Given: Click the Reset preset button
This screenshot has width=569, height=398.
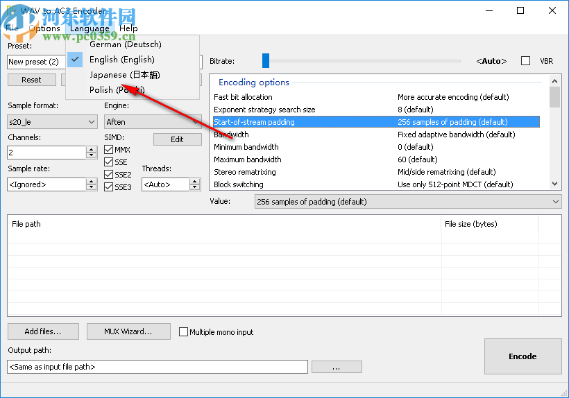Looking at the screenshot, I should tap(31, 80).
